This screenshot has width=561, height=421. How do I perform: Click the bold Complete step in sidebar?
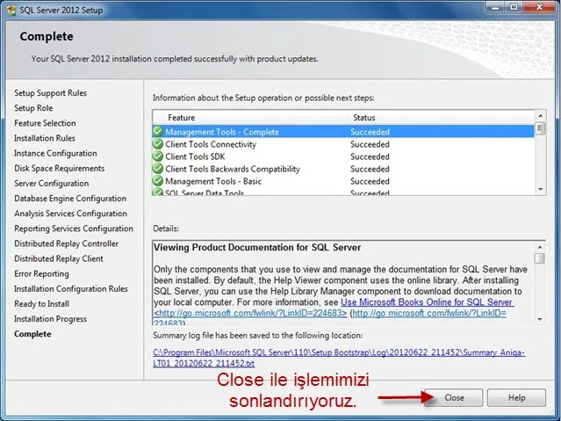[x=32, y=334]
